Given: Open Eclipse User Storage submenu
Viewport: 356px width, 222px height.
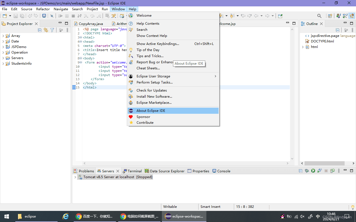Looking at the screenshot, I should [173, 76].
